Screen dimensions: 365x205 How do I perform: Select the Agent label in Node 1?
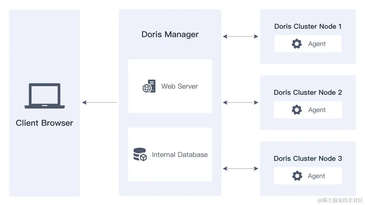click(317, 44)
